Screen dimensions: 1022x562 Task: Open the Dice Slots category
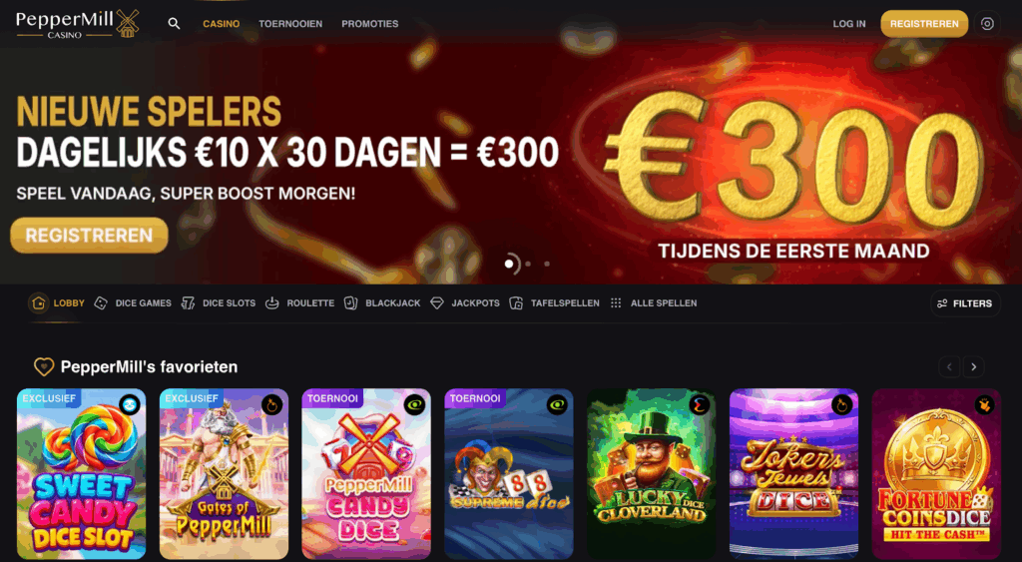click(219, 303)
